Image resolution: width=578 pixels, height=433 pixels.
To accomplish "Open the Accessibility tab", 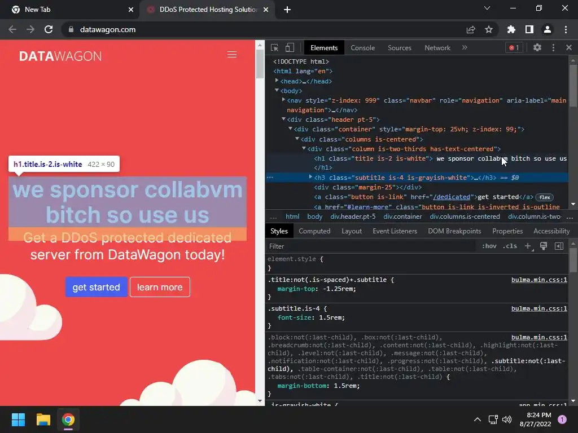I will tap(551, 231).
